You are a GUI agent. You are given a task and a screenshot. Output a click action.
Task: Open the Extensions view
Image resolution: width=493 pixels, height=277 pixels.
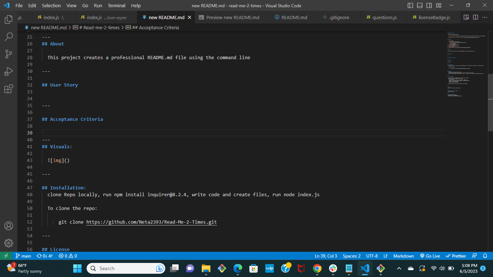[x=9, y=89]
